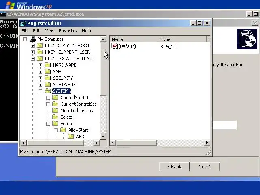Click the Select key folder icon
Image resolution: width=260 pixels, height=195 pixels.
point(56,117)
